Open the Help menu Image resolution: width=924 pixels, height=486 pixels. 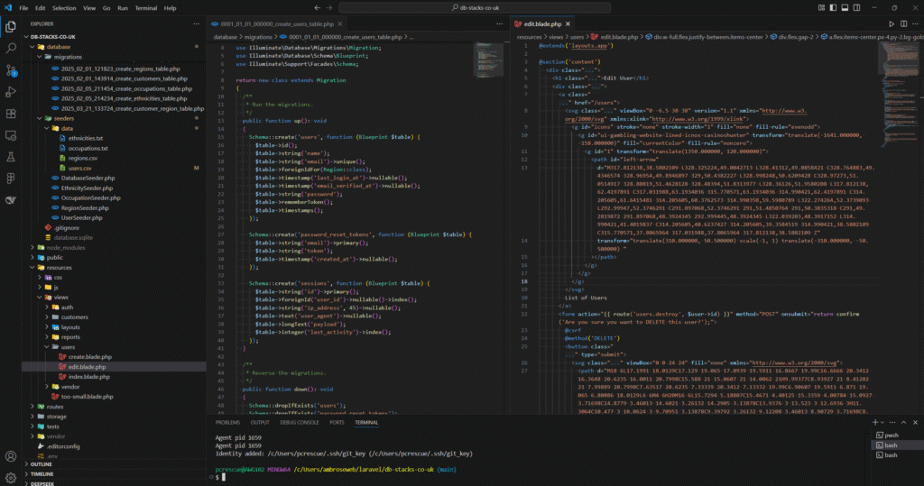(171, 7)
